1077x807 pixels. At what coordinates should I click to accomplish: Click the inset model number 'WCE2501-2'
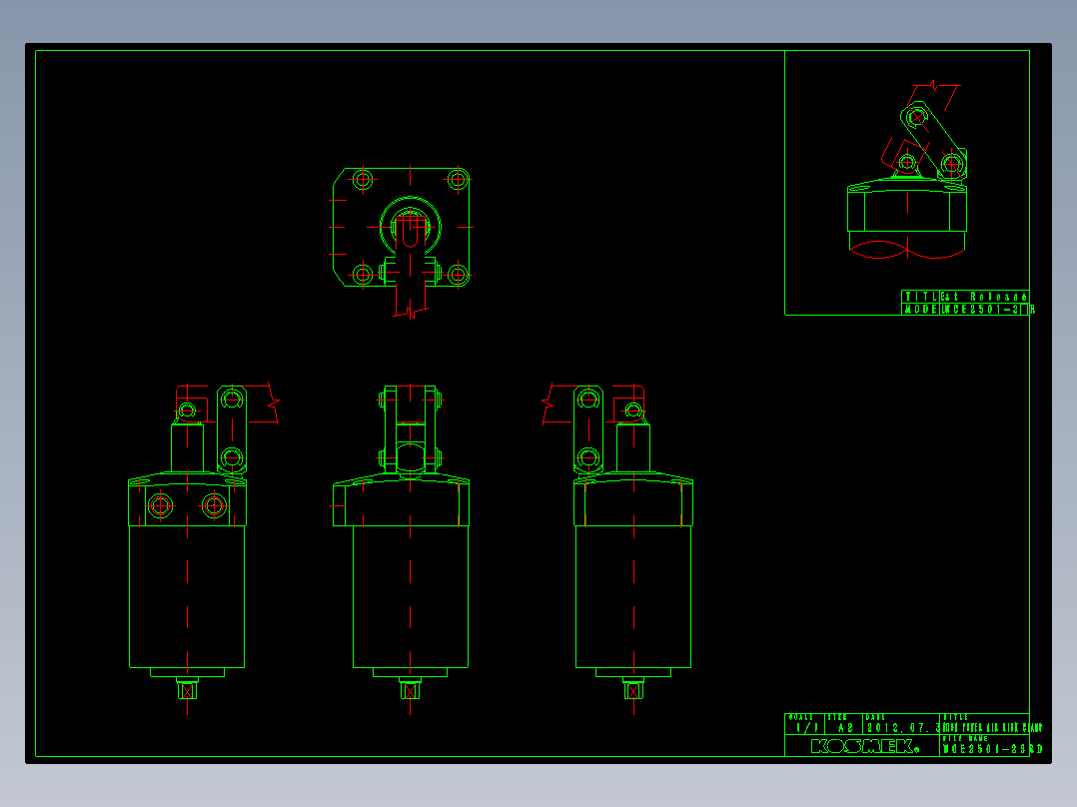pos(981,310)
